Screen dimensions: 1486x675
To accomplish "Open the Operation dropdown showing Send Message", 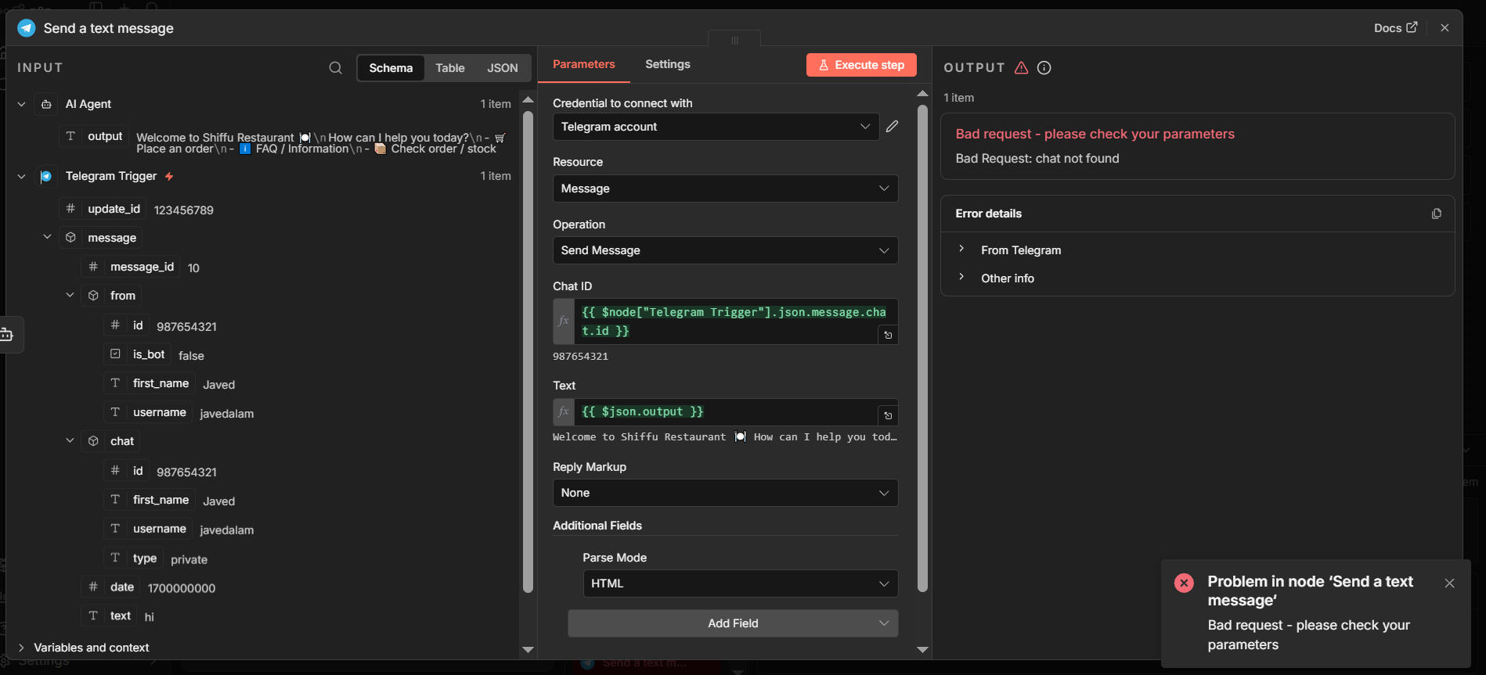I will [725, 250].
